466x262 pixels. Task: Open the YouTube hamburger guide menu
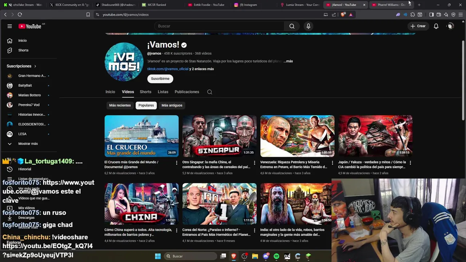coord(10,26)
